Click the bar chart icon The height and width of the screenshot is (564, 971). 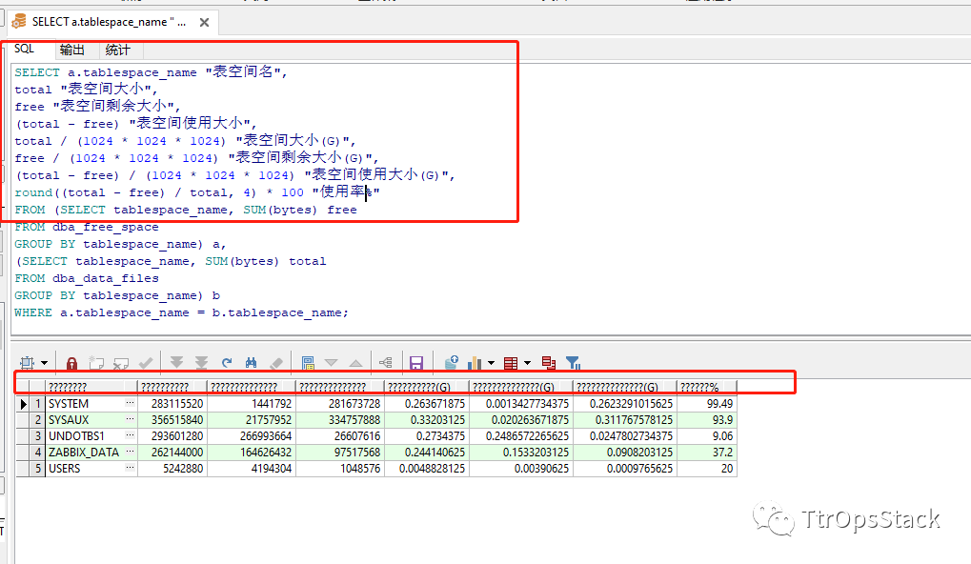475,363
